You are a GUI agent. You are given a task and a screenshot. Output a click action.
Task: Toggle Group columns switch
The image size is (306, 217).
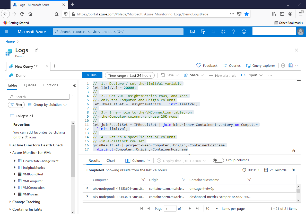point(218,160)
